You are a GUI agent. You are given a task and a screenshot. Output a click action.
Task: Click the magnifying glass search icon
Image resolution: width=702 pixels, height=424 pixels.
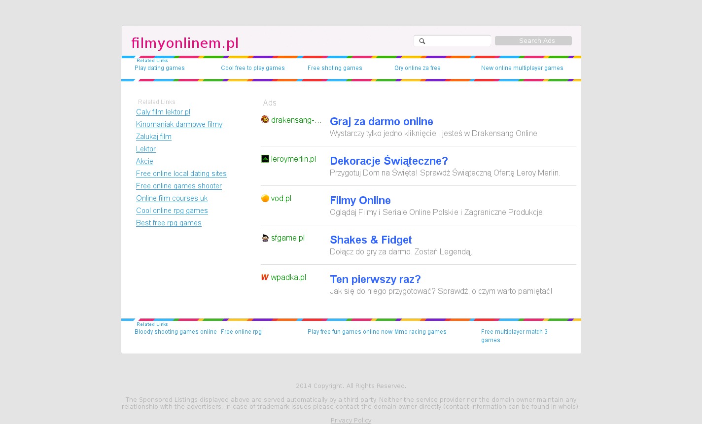coord(422,41)
